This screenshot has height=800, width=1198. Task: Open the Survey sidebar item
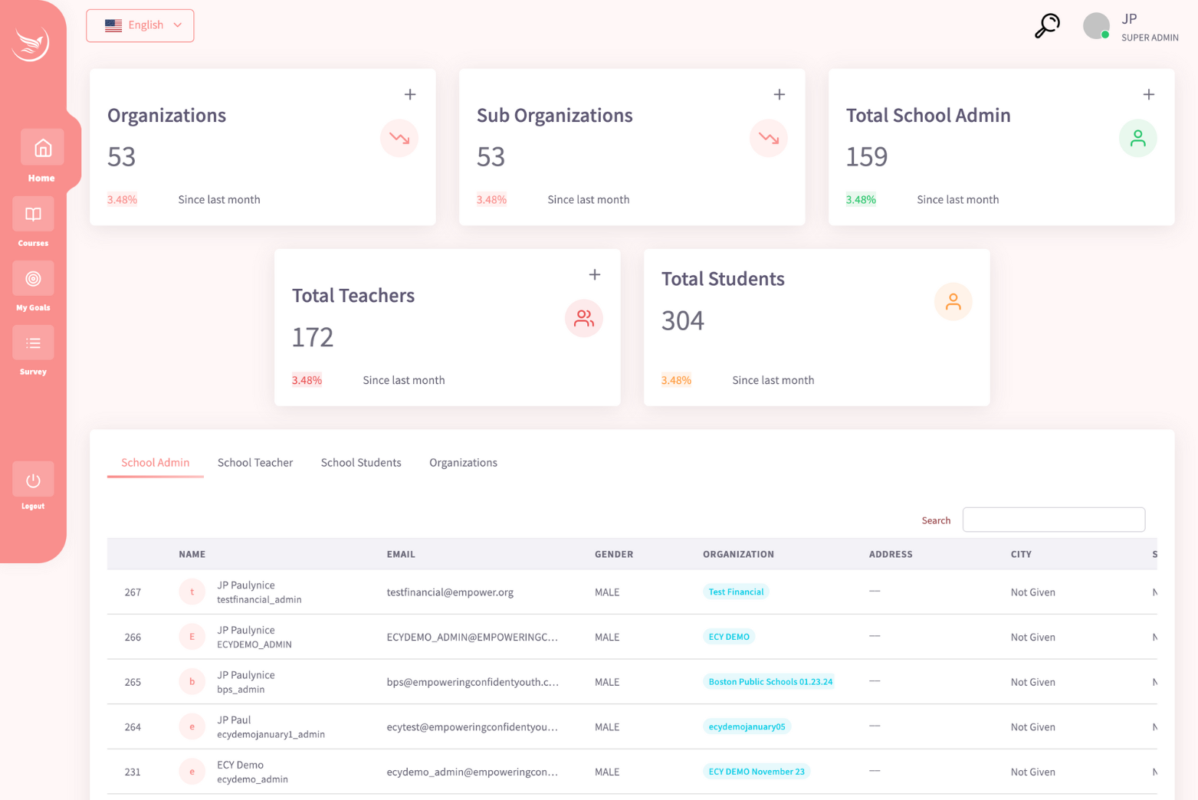33,343
